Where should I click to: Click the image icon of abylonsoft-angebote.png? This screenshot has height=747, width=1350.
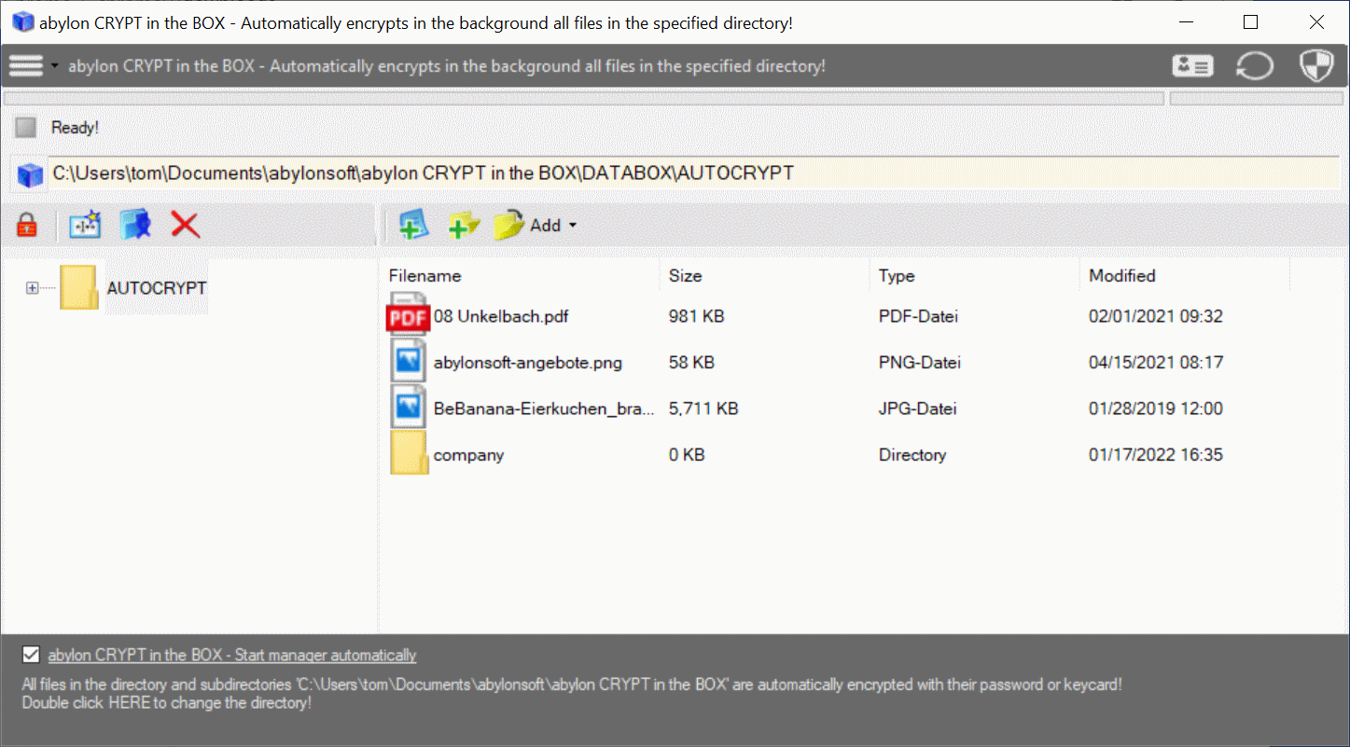pyautogui.click(x=408, y=361)
